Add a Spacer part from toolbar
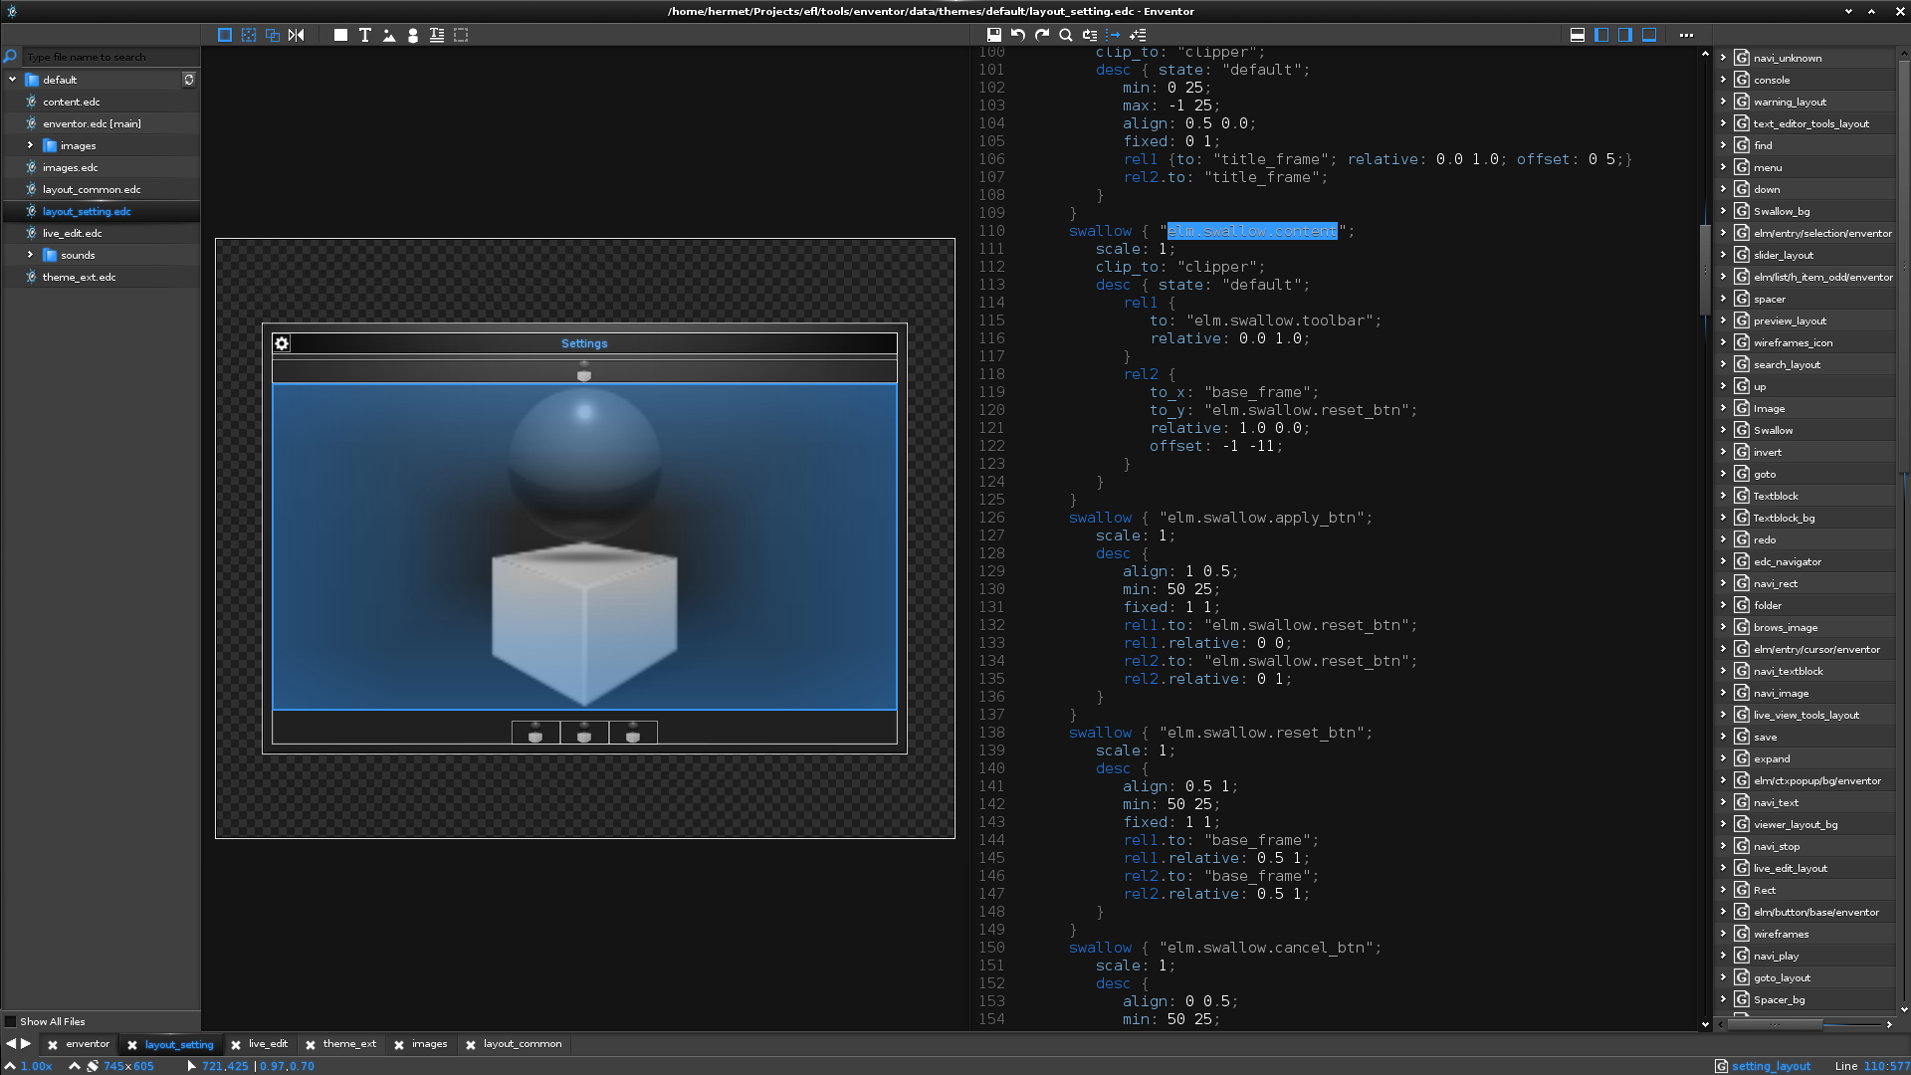This screenshot has height=1075, width=1911. click(x=461, y=35)
